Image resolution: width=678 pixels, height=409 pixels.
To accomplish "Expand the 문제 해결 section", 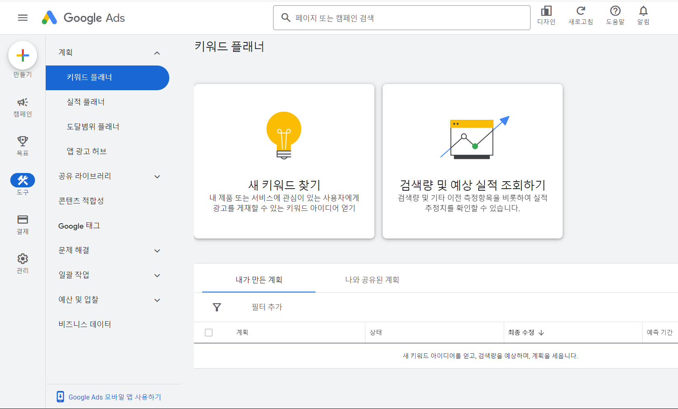I will [157, 250].
